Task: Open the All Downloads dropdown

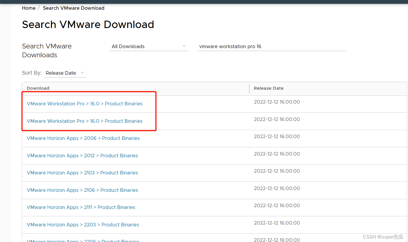Action: coord(149,46)
